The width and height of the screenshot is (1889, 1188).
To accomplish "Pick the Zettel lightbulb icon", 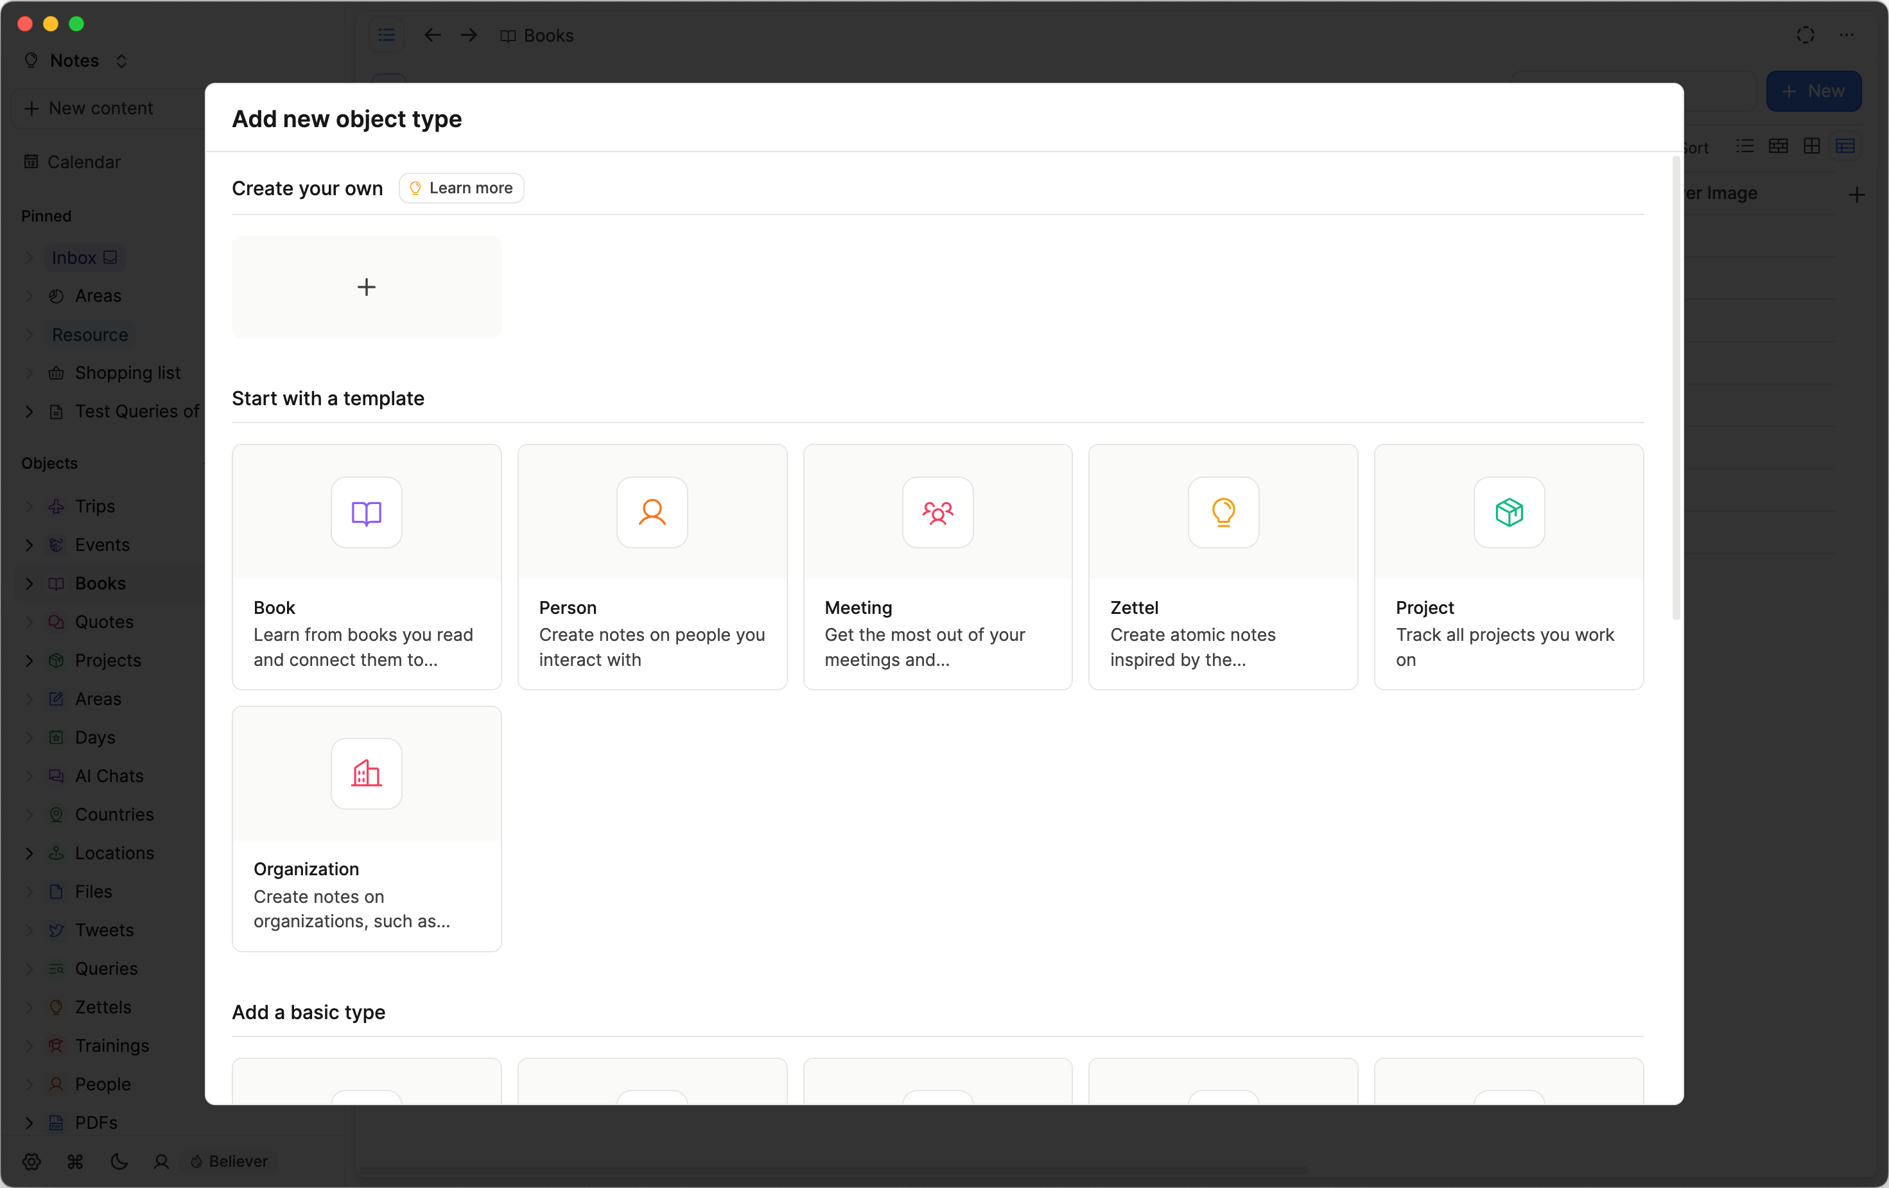I will click(x=1223, y=513).
